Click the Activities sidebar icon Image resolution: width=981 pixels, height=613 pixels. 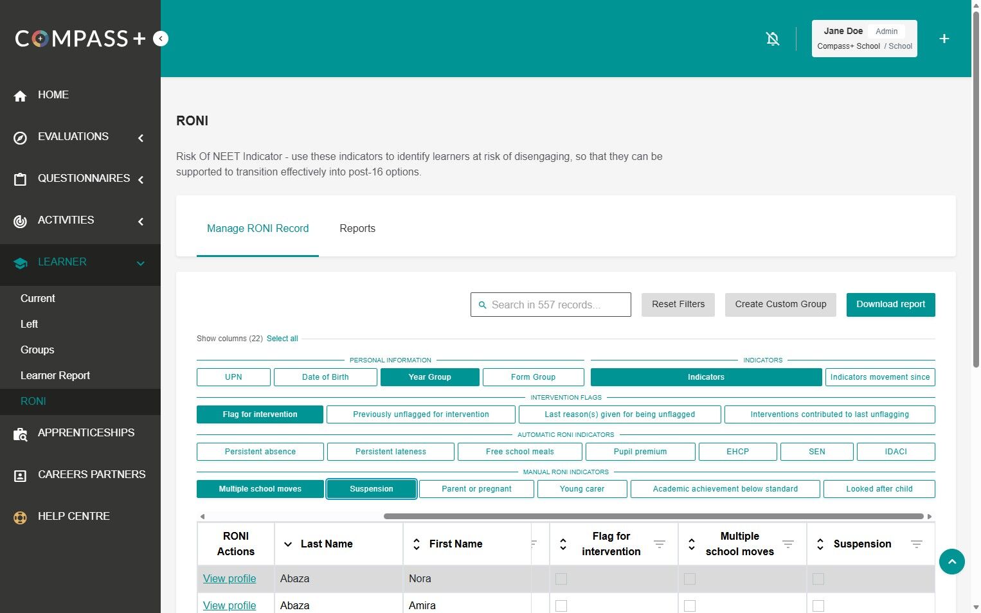tap(20, 220)
